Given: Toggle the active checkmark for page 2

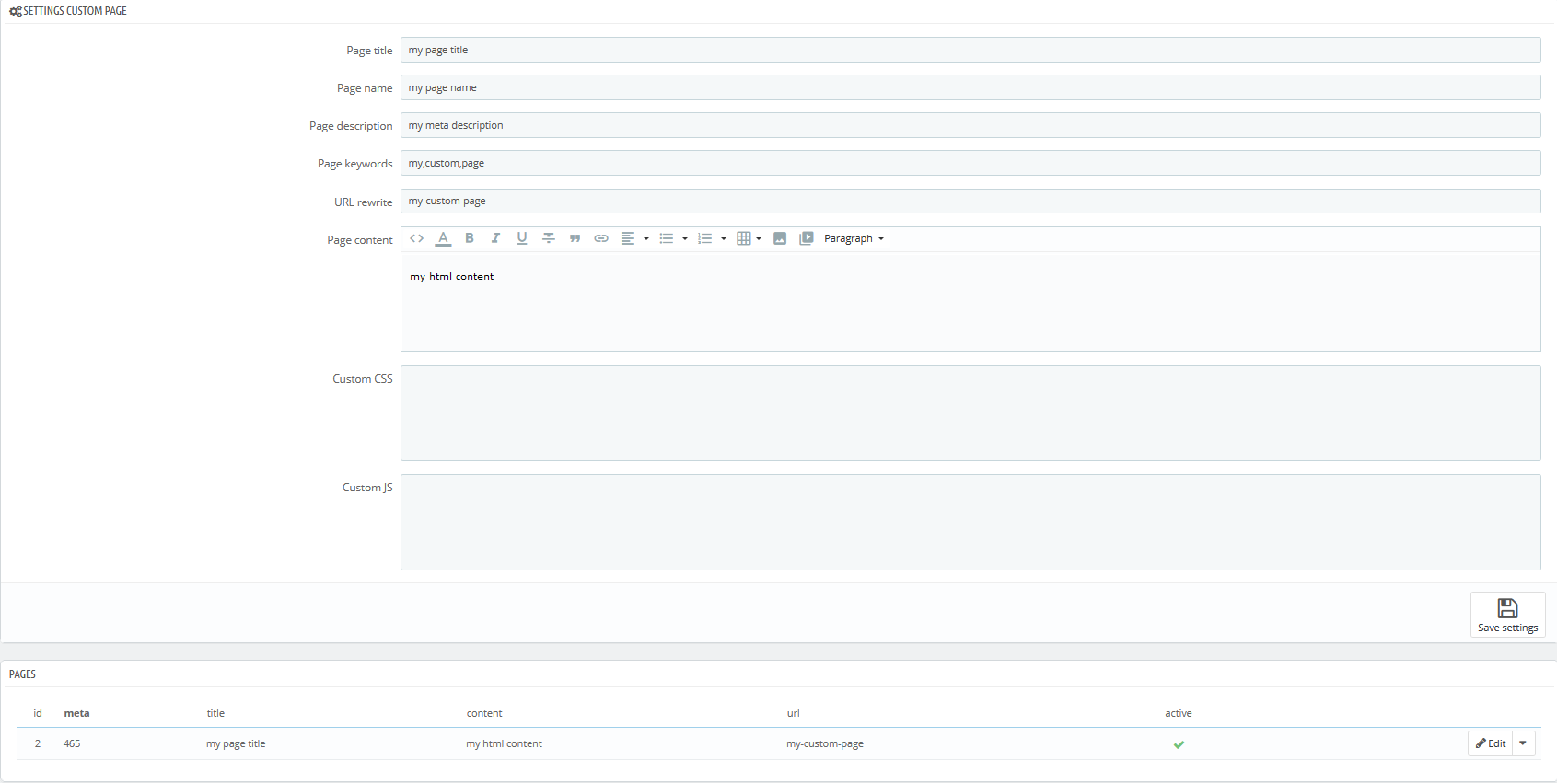Looking at the screenshot, I should [x=1179, y=744].
